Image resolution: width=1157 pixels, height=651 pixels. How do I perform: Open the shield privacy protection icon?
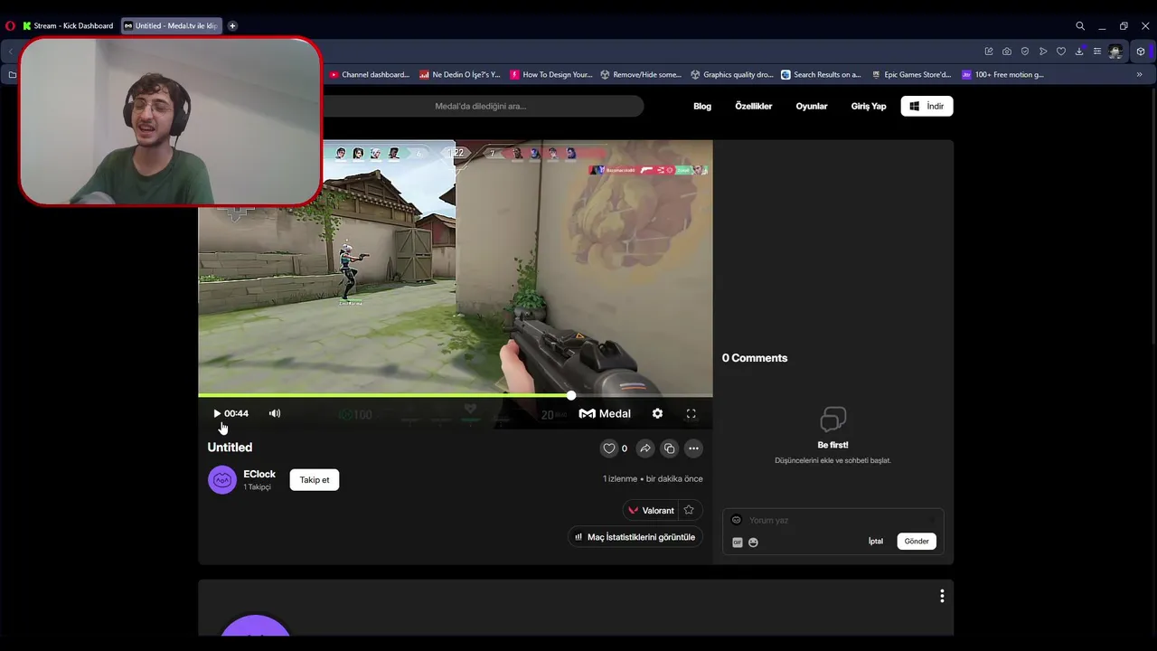click(1025, 52)
